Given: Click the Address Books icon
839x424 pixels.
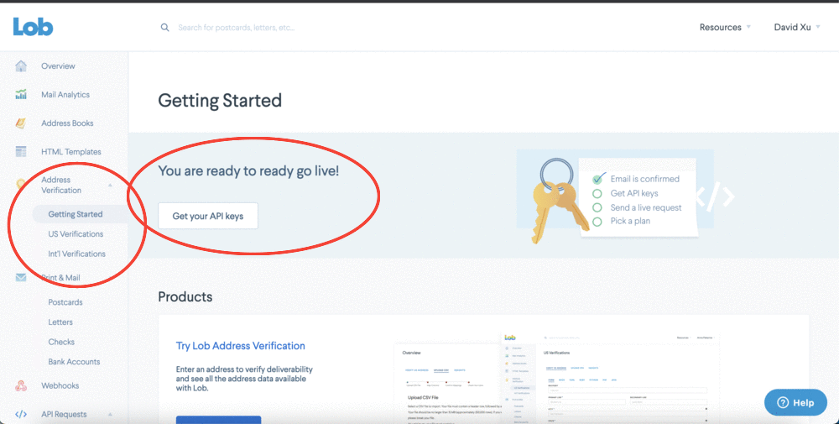Looking at the screenshot, I should pyautogui.click(x=21, y=123).
